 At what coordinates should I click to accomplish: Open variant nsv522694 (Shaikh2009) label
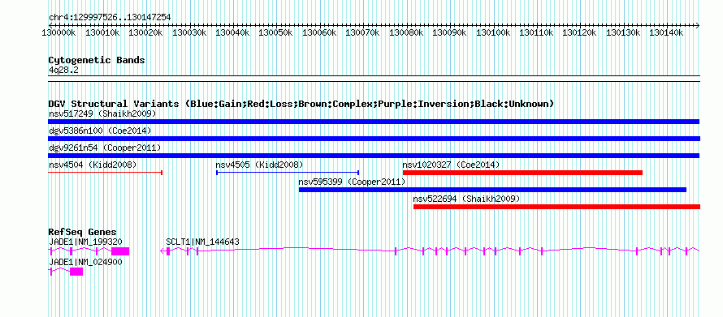(x=466, y=199)
